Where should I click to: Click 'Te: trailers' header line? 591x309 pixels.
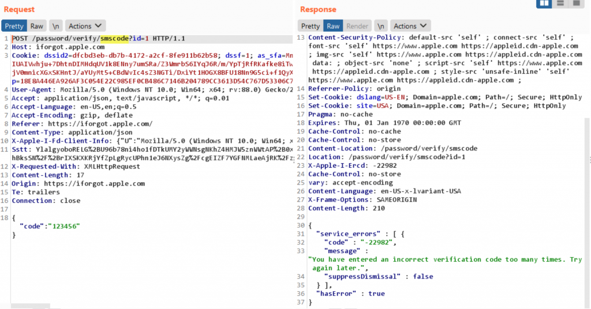coord(36,192)
